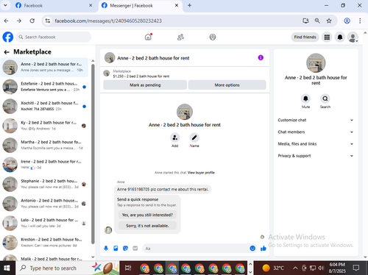This screenshot has width=368, height=275.
Task: Click the GIF picker icon
Action: (x=135, y=249)
